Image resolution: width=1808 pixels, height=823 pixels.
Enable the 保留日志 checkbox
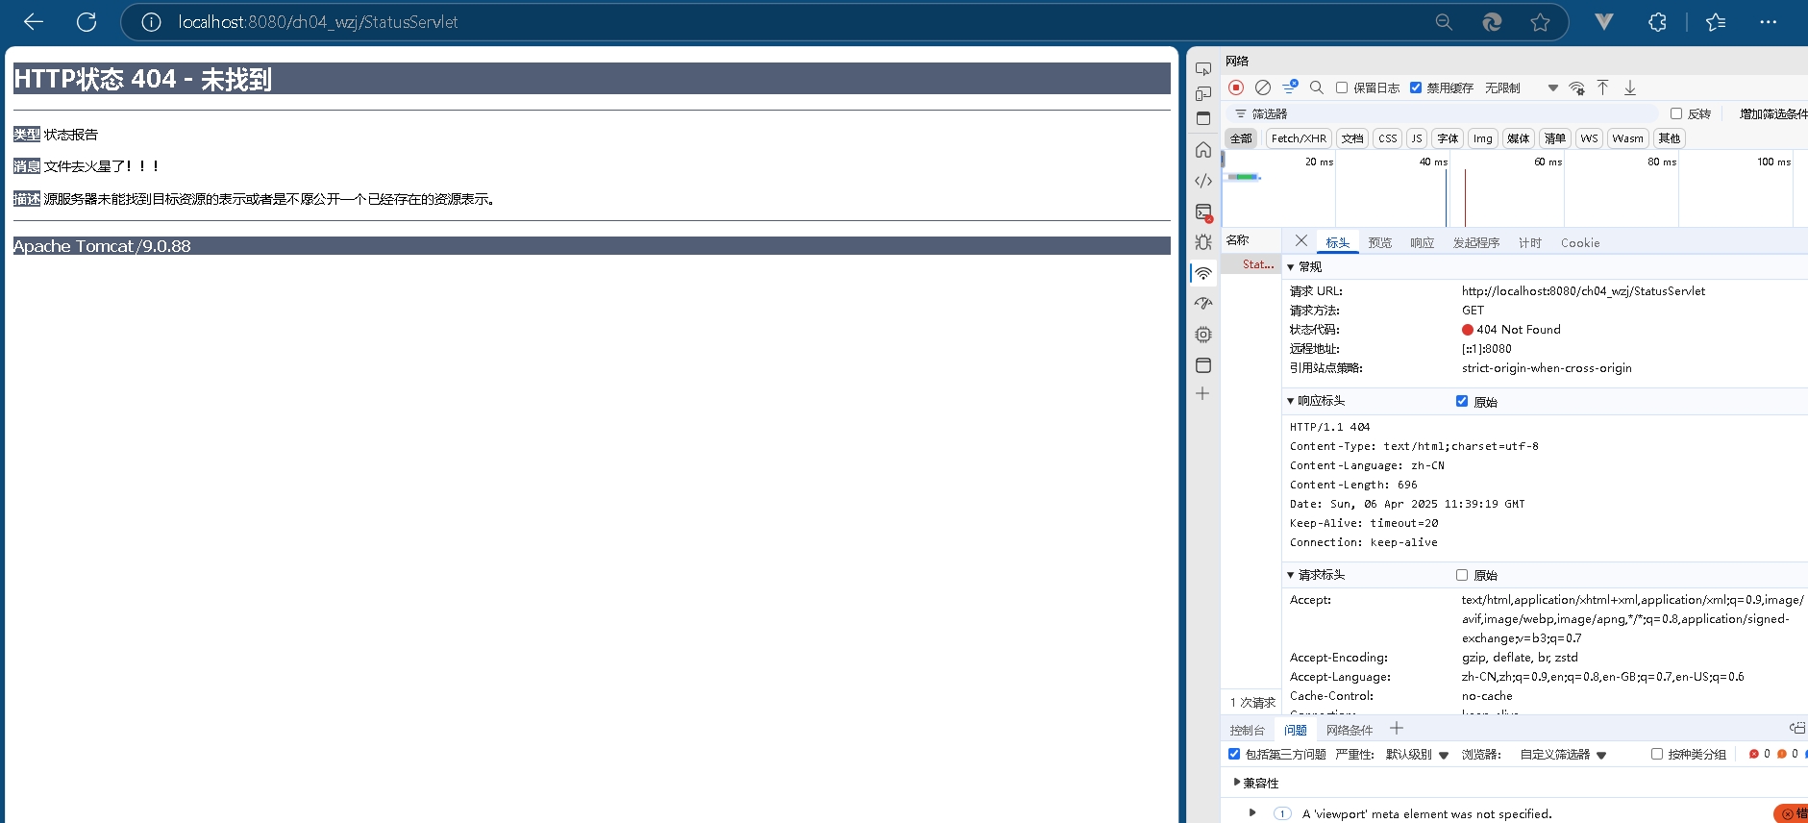click(1342, 87)
